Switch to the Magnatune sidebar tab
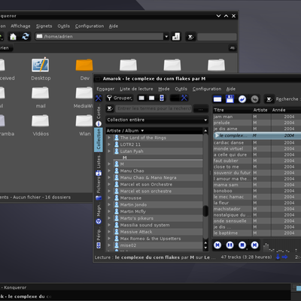The height and width of the screenshot is (301, 301). pyautogui.click(x=99, y=214)
